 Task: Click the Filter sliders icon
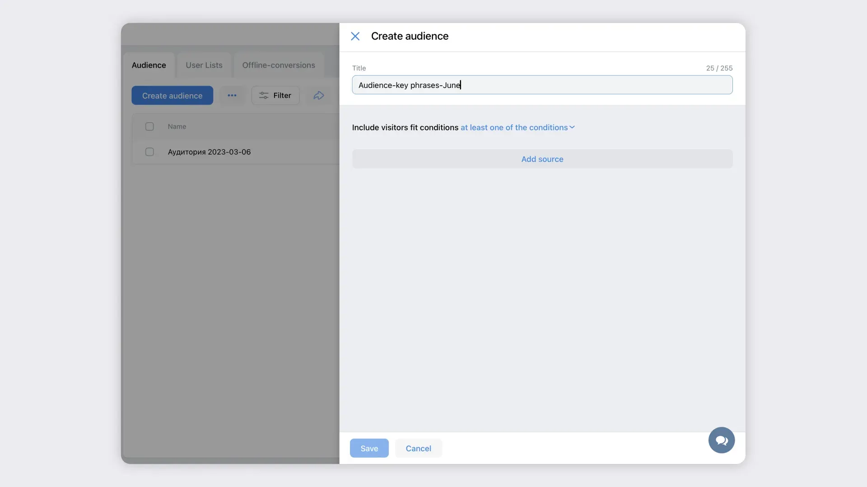point(264,96)
